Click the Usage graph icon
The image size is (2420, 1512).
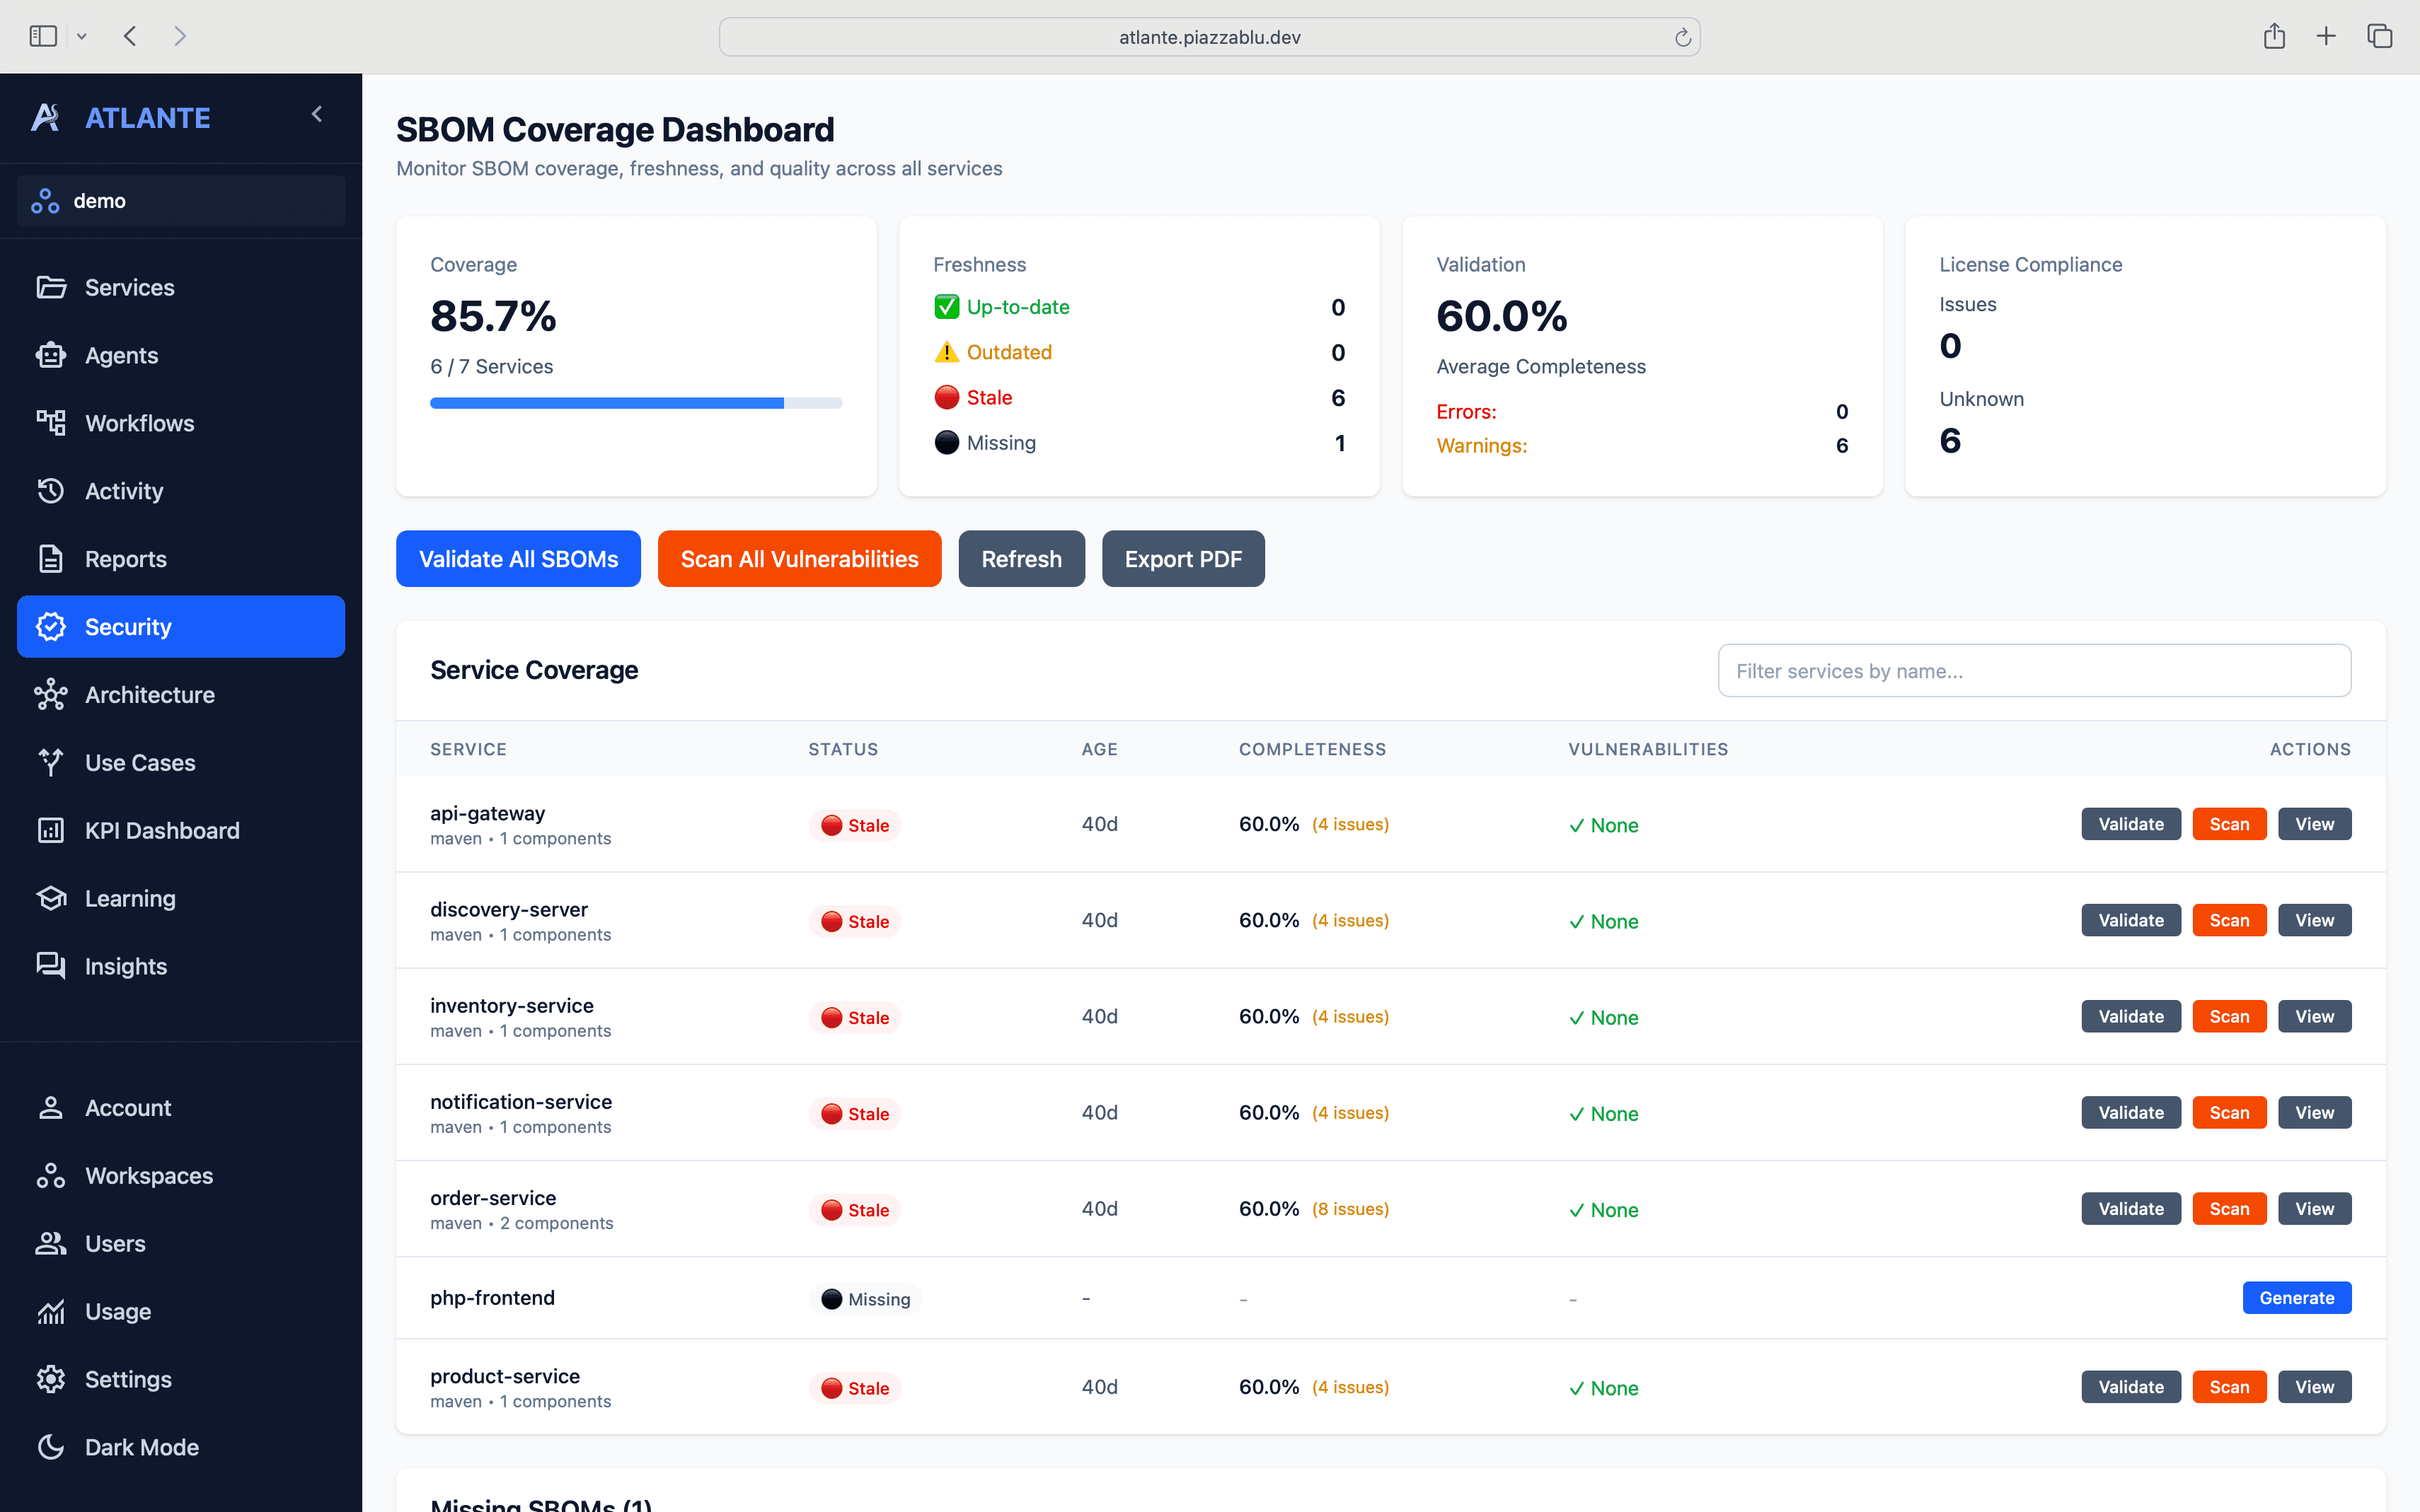pyautogui.click(x=50, y=1311)
